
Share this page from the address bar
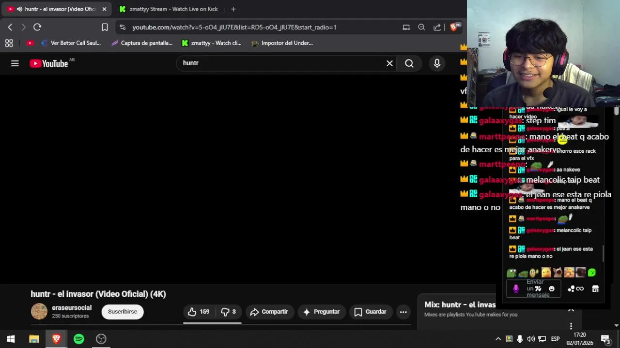coord(437,28)
